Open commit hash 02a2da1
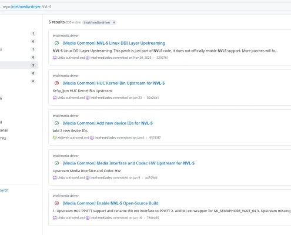This screenshot has height=235, width=291. 153,98
